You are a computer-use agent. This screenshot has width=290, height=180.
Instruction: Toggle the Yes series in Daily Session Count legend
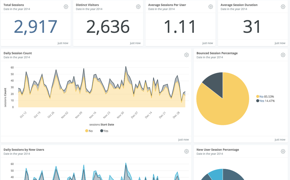click(104, 131)
